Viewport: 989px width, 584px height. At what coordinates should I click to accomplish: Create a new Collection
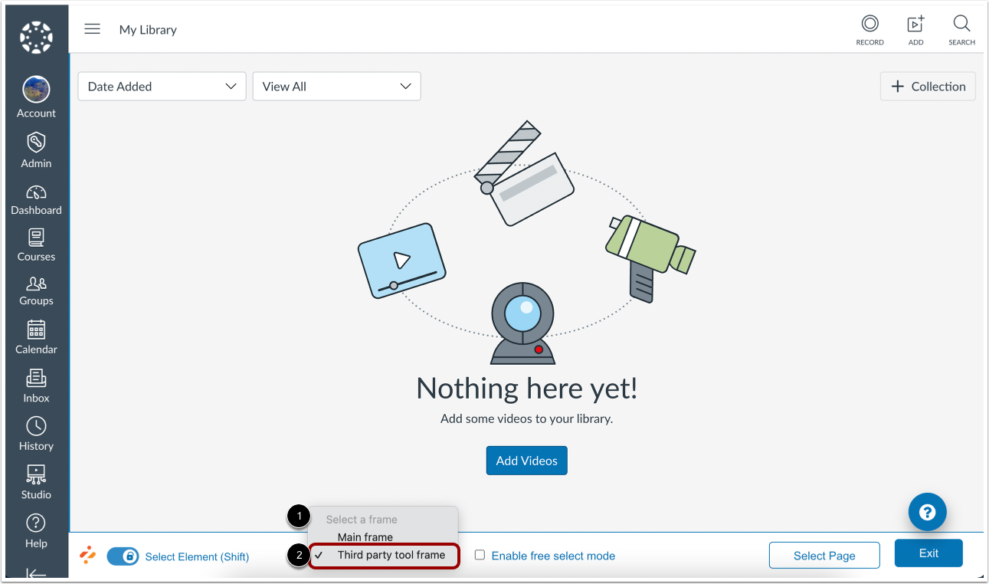927,86
